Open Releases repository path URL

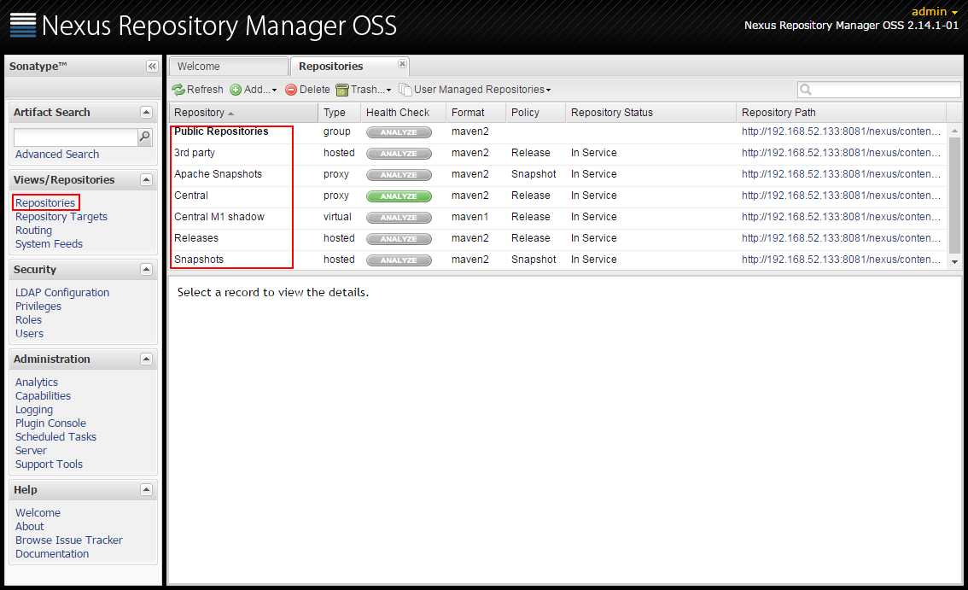pyautogui.click(x=841, y=238)
